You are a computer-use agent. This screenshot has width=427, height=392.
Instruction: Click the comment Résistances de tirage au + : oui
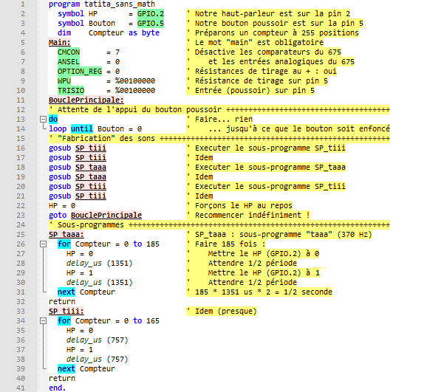click(262, 72)
